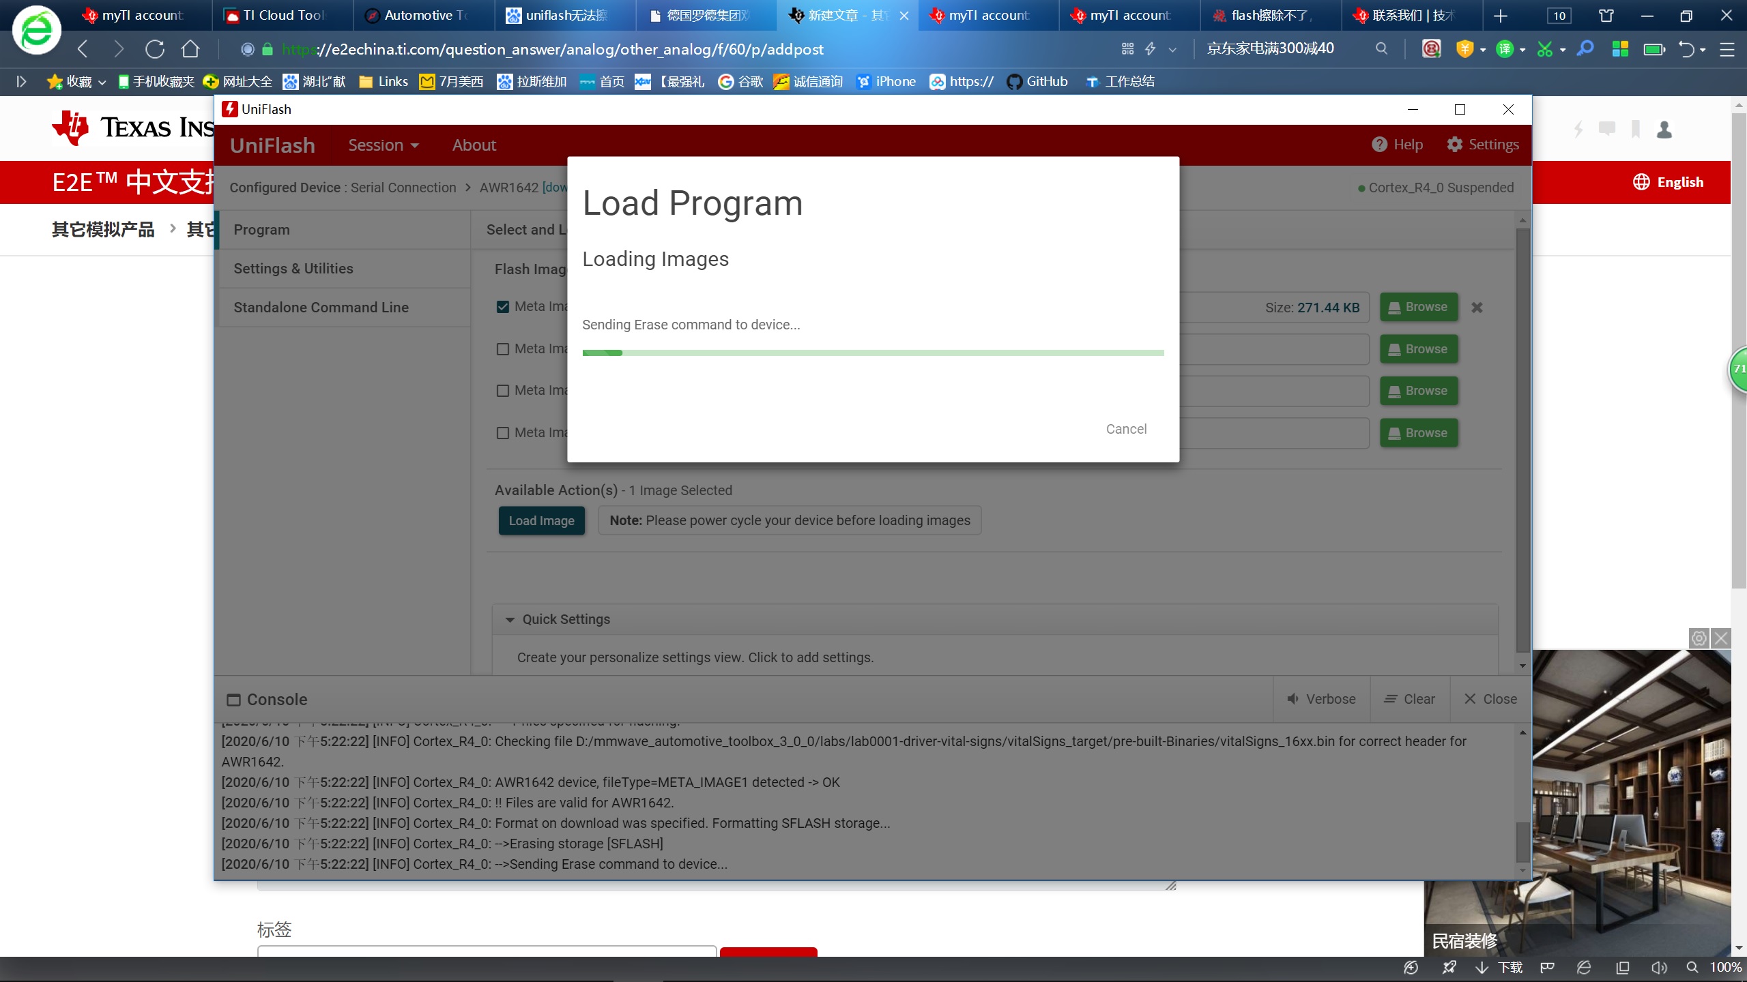Click the E2E bookmark icon
1747x982 pixels.
[x=1636, y=130]
